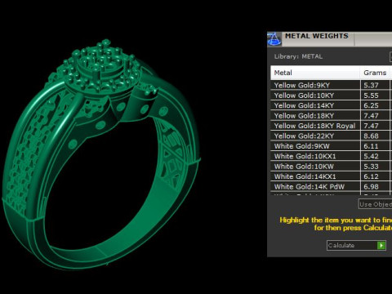This screenshot has height=294, width=392.
Task: Click the 5.42 grams cell
Action: 375,156
